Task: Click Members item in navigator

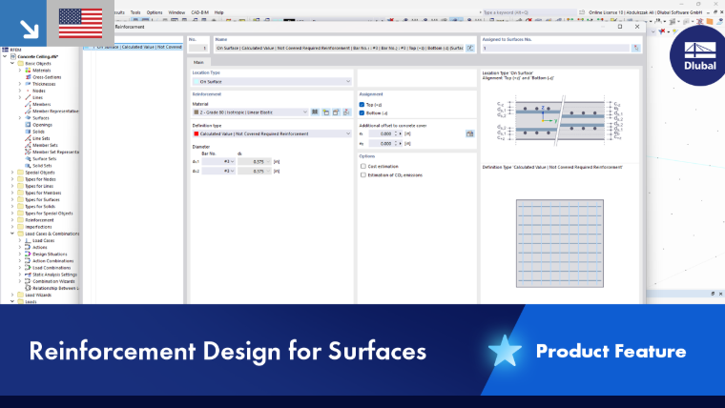Action: point(42,105)
